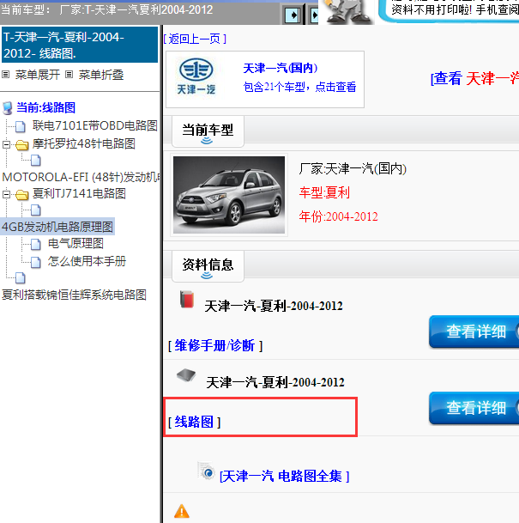Click 查看详细 button for 维修手册/诊断
The width and height of the screenshot is (519, 523).
(x=474, y=331)
